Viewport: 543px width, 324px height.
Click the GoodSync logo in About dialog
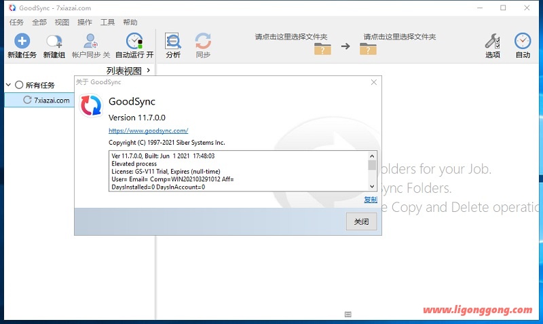coord(91,105)
